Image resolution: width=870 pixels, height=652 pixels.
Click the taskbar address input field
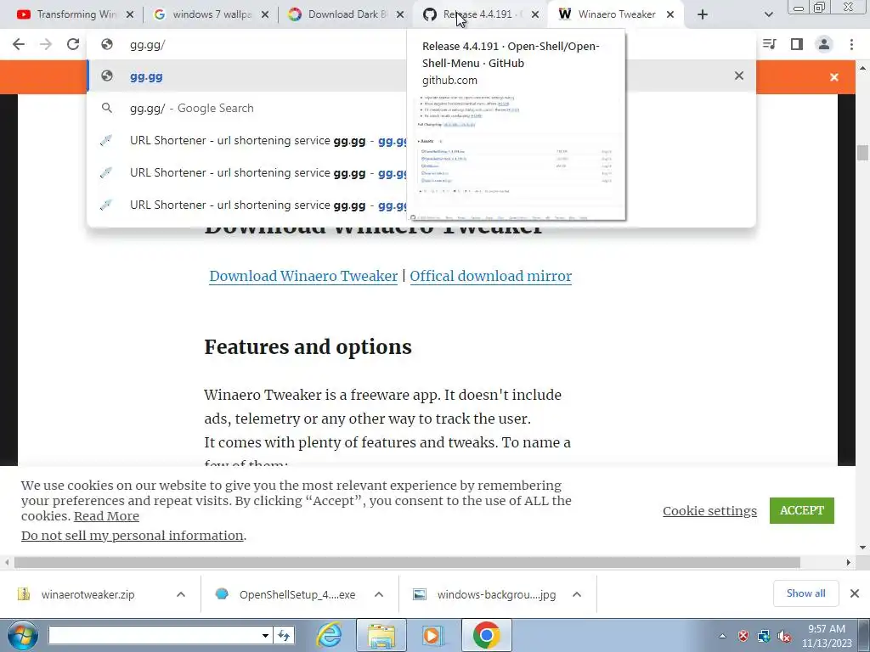coord(154,635)
